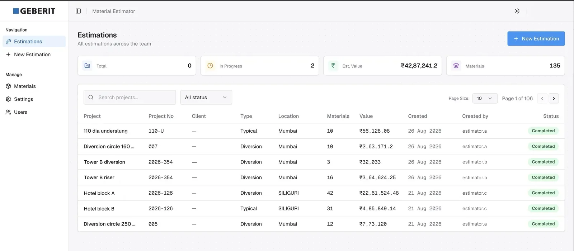Sort by Created column header
Viewport: 574px width, 251px height.
tap(418, 116)
